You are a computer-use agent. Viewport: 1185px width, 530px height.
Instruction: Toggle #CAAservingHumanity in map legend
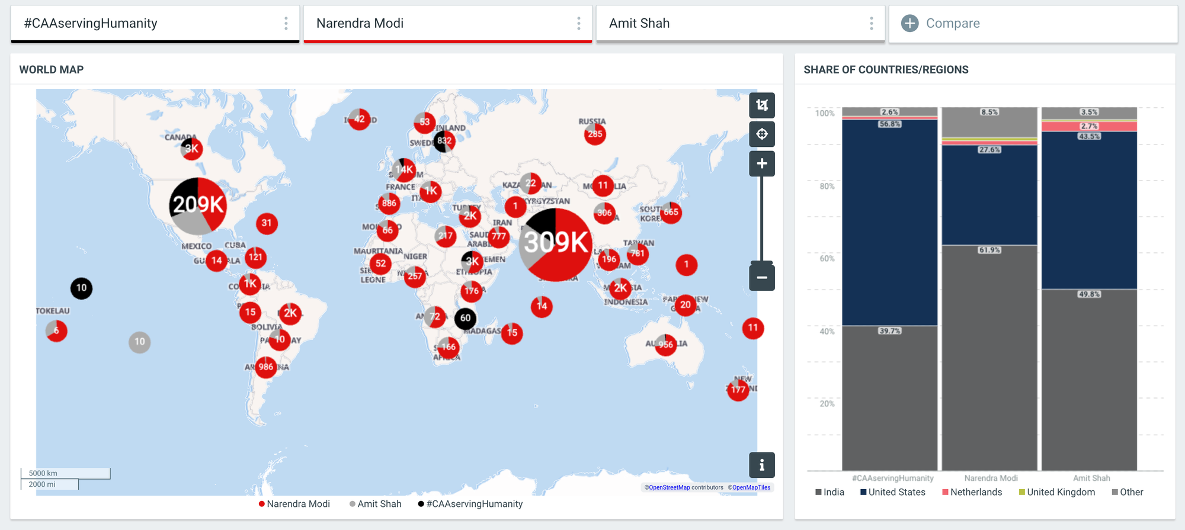tap(470, 504)
